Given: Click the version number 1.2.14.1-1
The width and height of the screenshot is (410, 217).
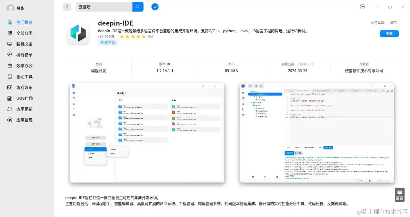Looking at the screenshot, I should pos(165,71).
